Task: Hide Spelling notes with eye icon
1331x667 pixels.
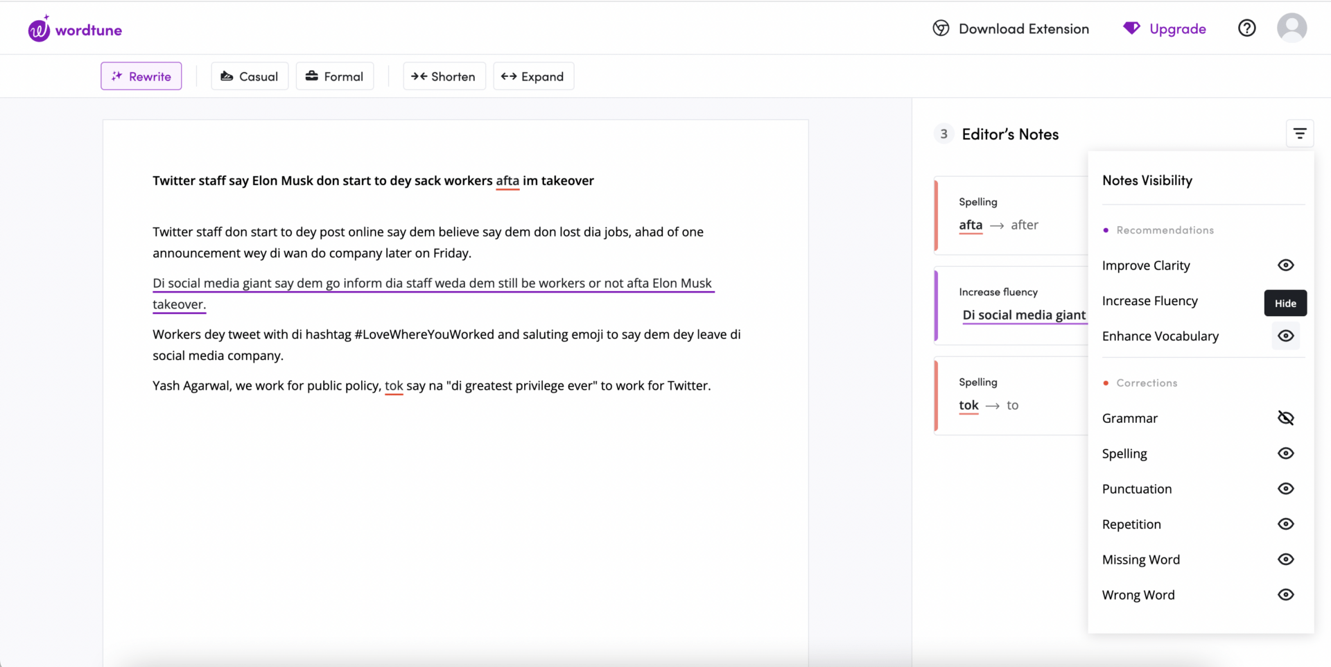Action: [1285, 453]
